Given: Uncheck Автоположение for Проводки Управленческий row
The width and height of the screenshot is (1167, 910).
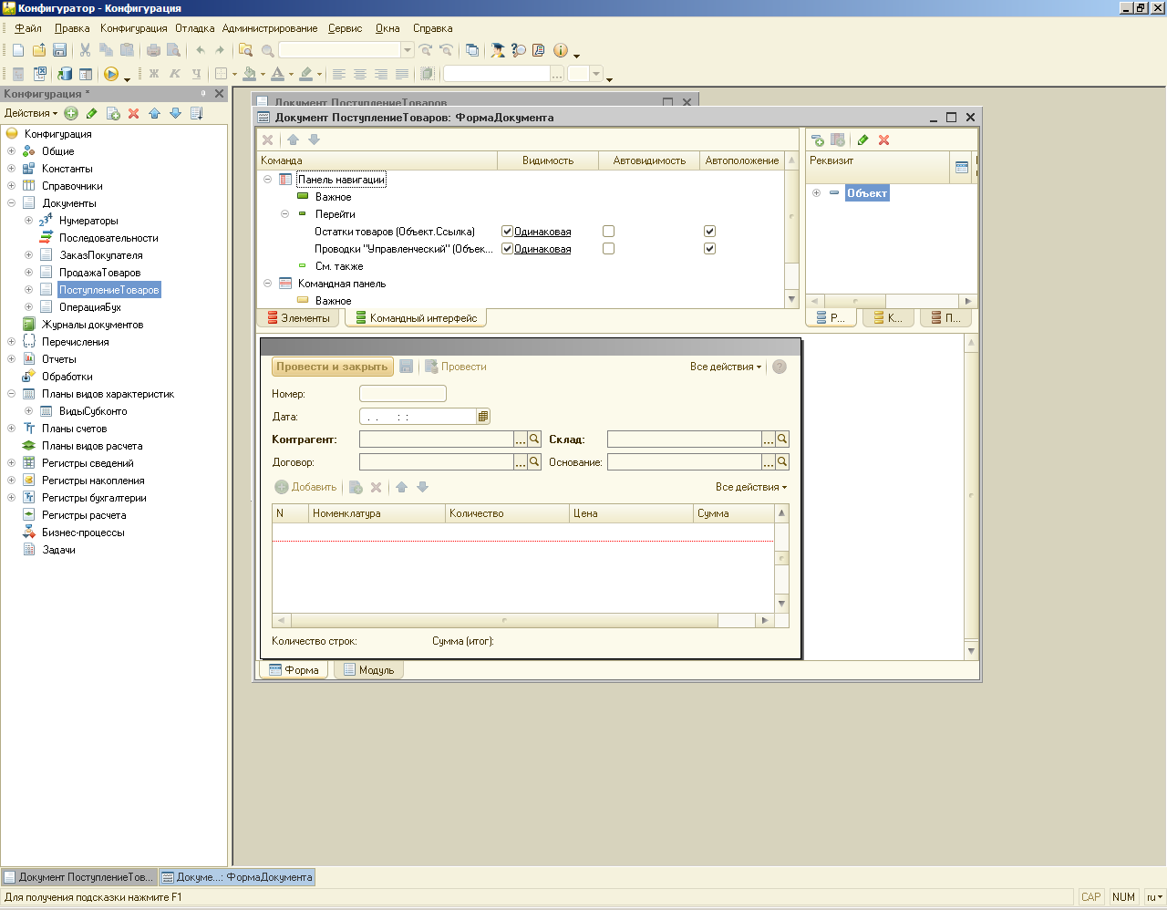Looking at the screenshot, I should 709,249.
